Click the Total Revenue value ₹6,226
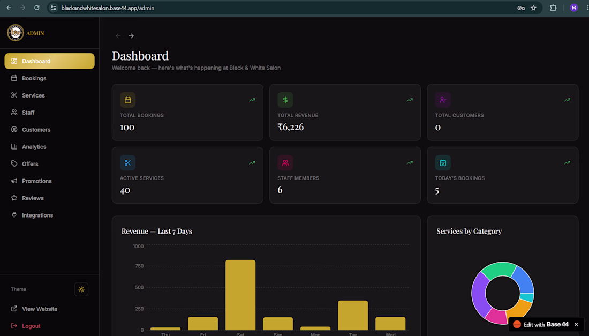The width and height of the screenshot is (589, 336). (x=290, y=127)
